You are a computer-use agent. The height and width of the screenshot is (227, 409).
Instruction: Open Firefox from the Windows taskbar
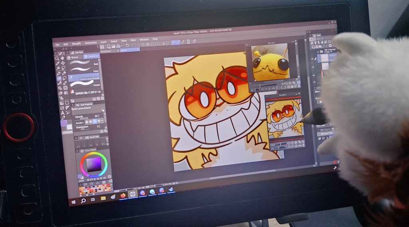(123, 196)
